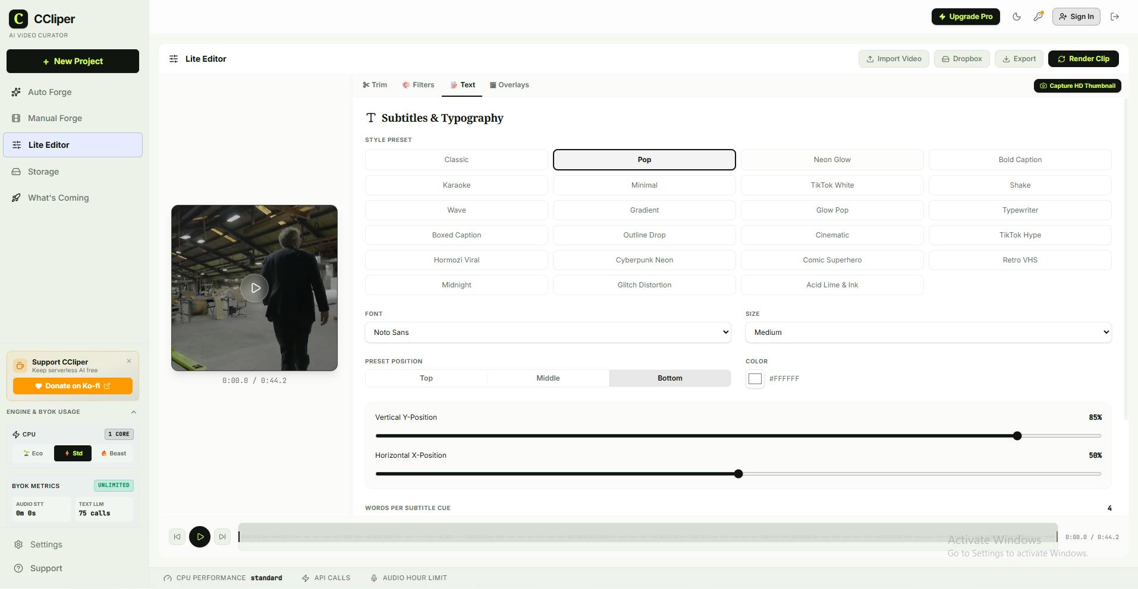
Task: Click Import Video button
Action: pos(894,59)
